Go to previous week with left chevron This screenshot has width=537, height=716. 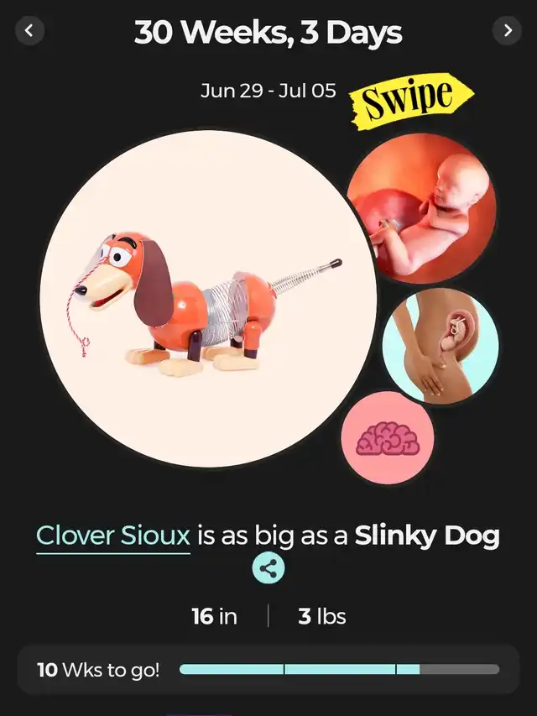pos(29,30)
